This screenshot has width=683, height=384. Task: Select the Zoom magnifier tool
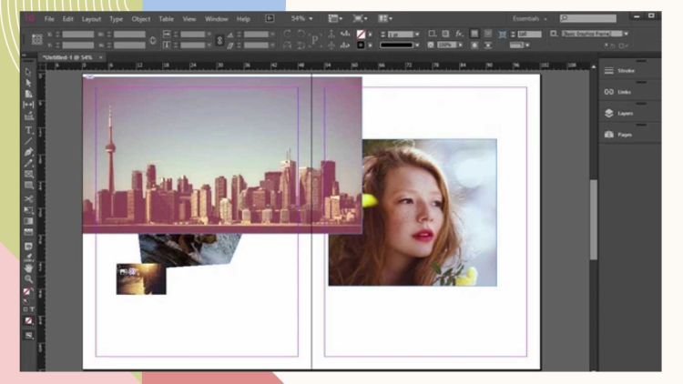tap(28, 279)
